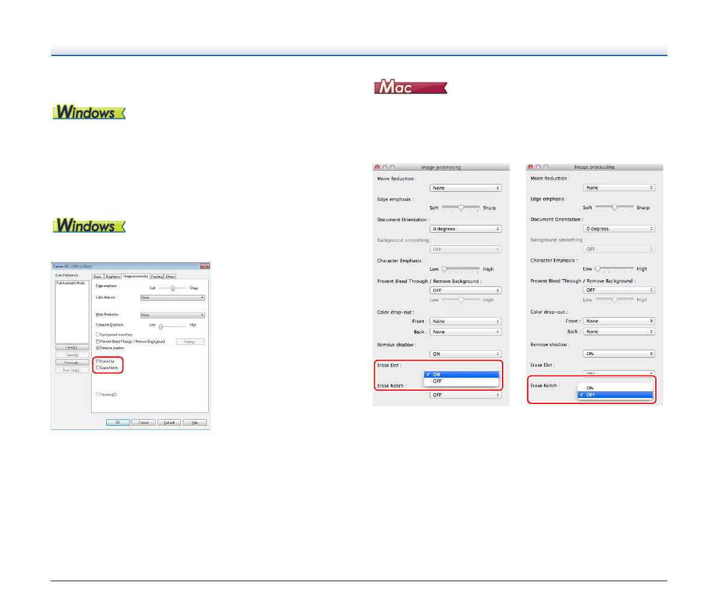
Task: Click red close dot on left Mac window
Action: click(378, 167)
